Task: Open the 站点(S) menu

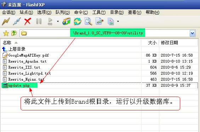Action: (x=26, y=12)
